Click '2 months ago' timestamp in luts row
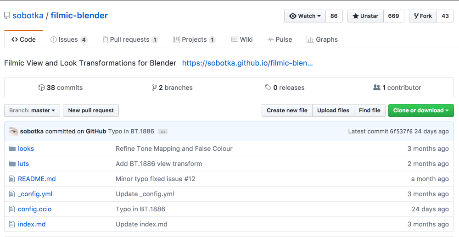This screenshot has height=237, width=459. click(x=428, y=164)
